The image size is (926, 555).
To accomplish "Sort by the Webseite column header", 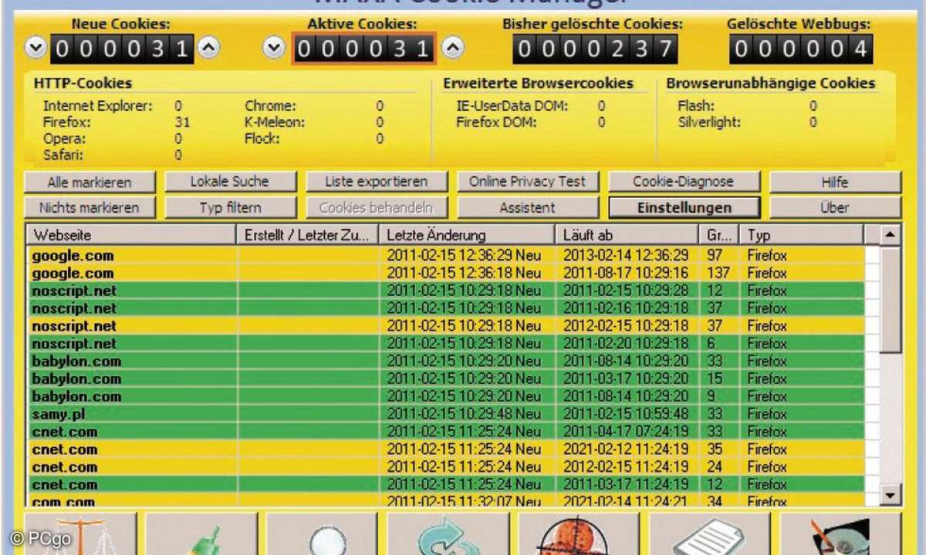I will coord(132,235).
